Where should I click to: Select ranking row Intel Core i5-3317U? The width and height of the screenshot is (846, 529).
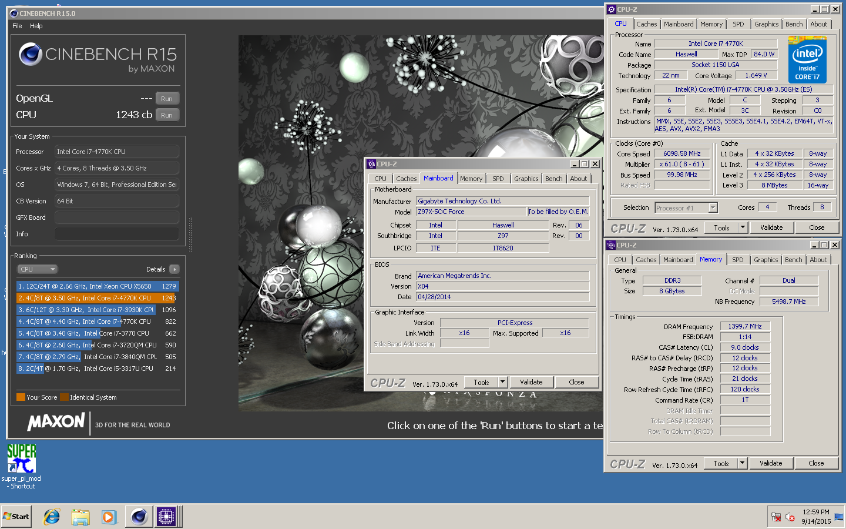pos(98,369)
